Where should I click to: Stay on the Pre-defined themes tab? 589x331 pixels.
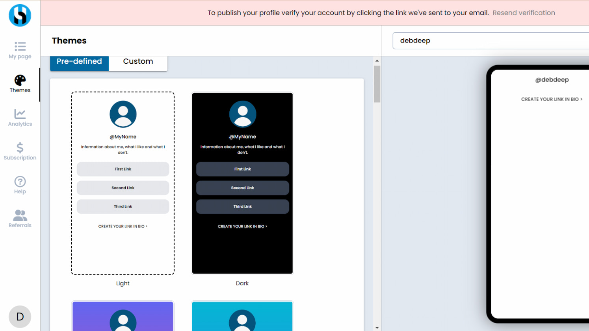pos(79,62)
